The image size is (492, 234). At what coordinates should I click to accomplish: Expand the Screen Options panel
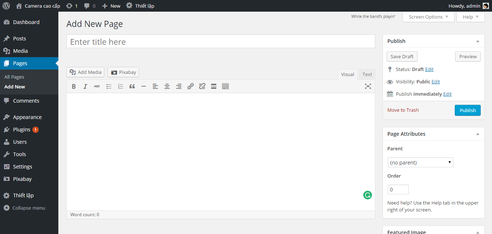point(429,17)
